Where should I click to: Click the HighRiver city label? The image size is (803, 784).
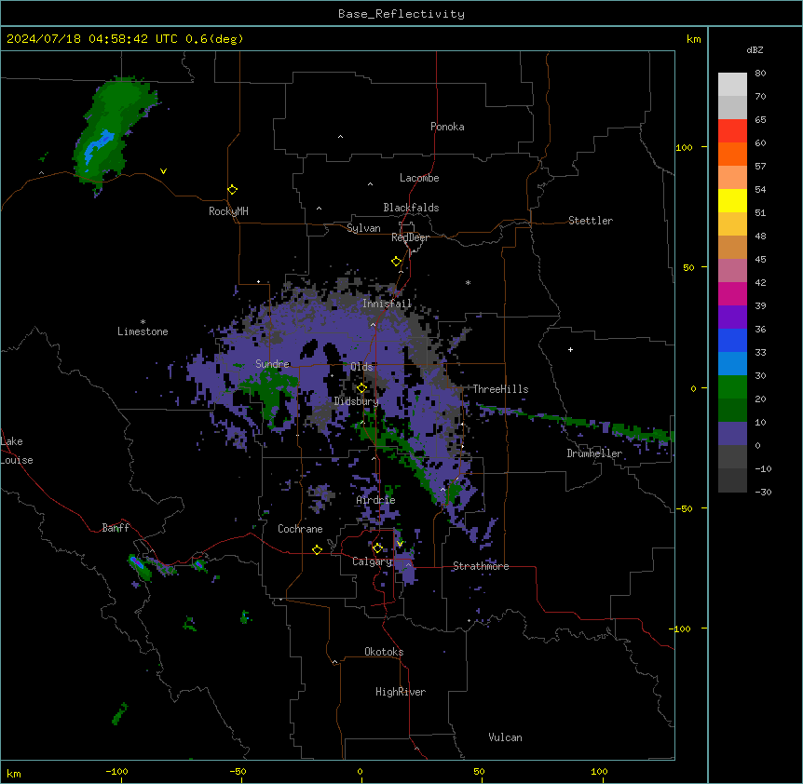click(x=401, y=692)
